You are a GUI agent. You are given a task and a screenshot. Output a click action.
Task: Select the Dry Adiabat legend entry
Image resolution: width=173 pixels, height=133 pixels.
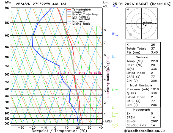[x=81, y=17]
